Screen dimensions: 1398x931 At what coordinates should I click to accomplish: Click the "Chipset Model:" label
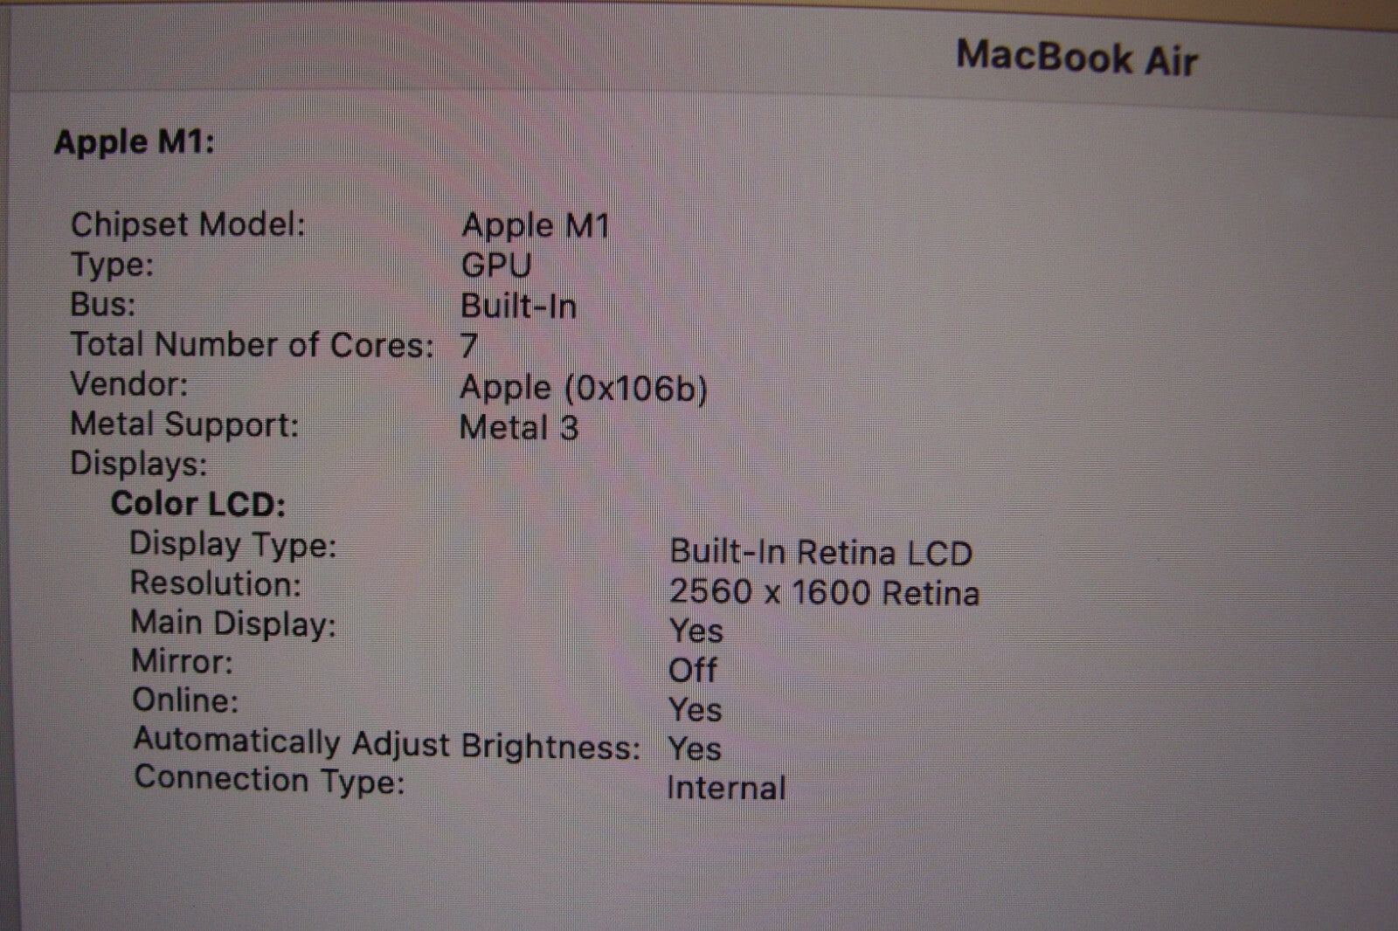click(x=188, y=224)
